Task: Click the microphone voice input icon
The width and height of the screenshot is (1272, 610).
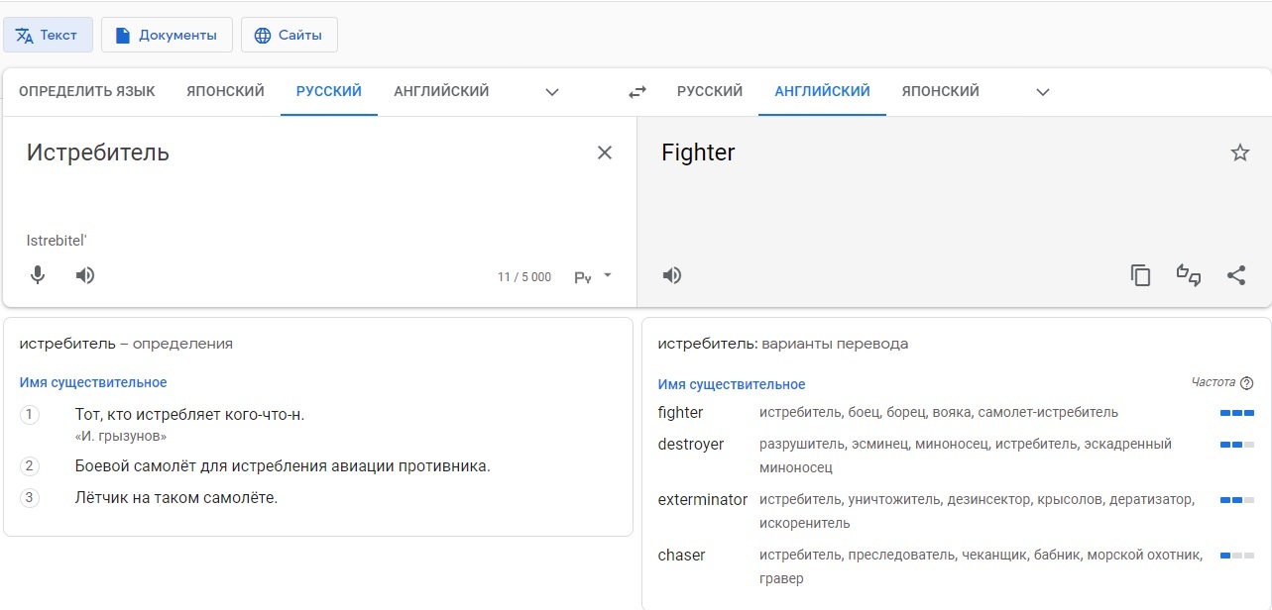Action: tap(38, 275)
